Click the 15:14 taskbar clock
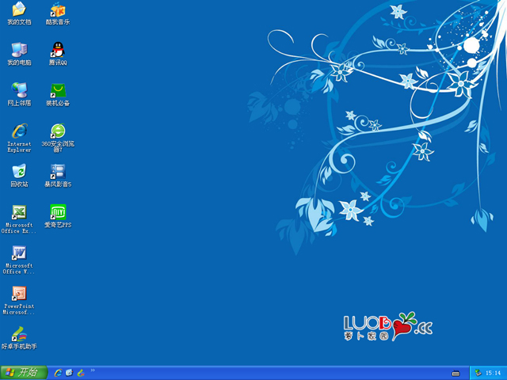Screen dimensions: 507x380 493,373
